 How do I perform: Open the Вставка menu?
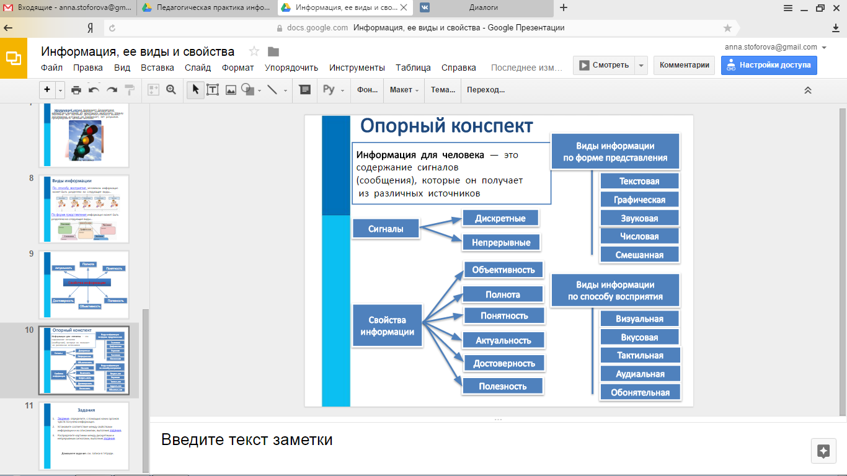157,68
